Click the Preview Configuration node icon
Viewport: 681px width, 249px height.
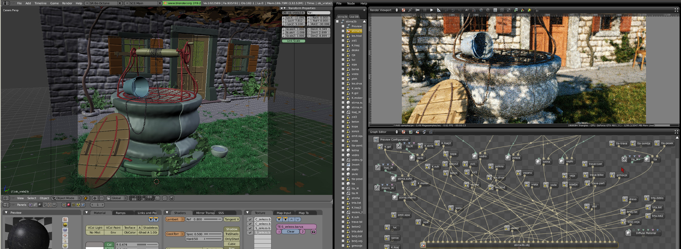click(376, 139)
